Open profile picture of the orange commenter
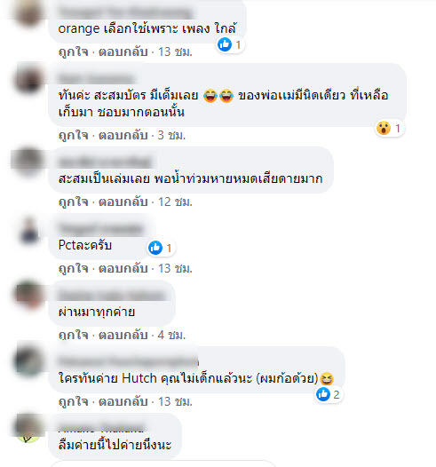 (28, 12)
